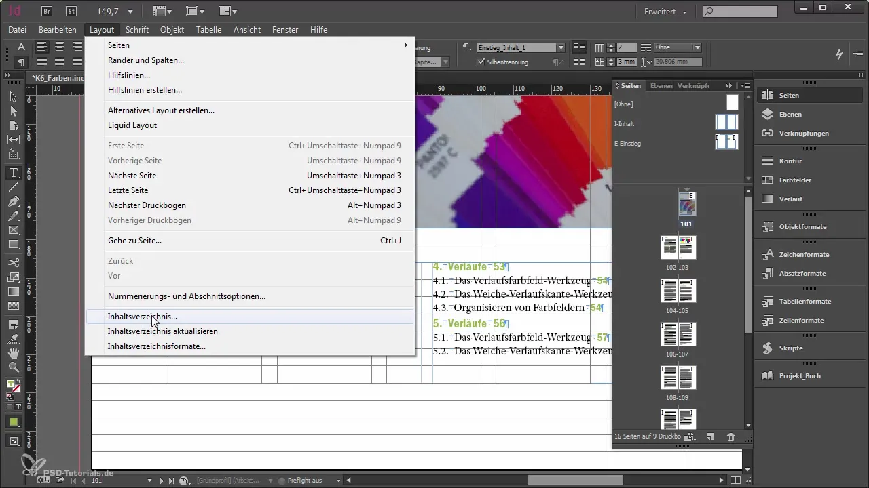Viewport: 869px width, 488px height.
Task: Switch to the Verknüpfungen panel tab
Action: (x=693, y=86)
